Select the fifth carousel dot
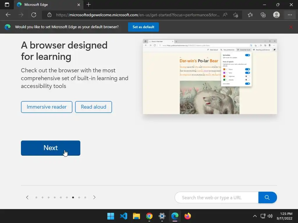Screen dimensions: 298x223 pos(61,197)
